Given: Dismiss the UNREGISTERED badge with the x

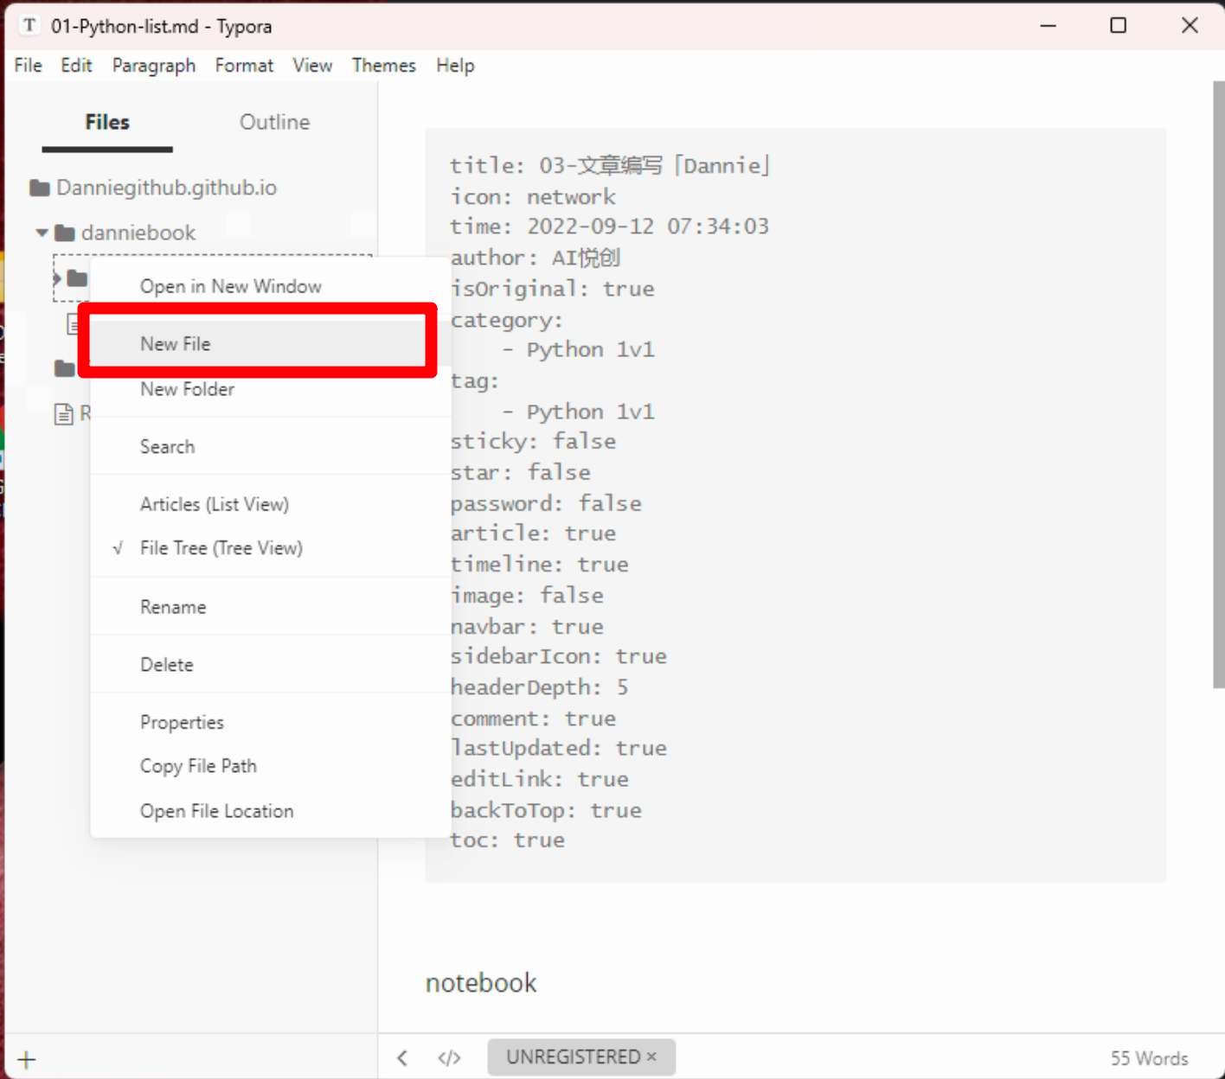Looking at the screenshot, I should (x=651, y=1057).
